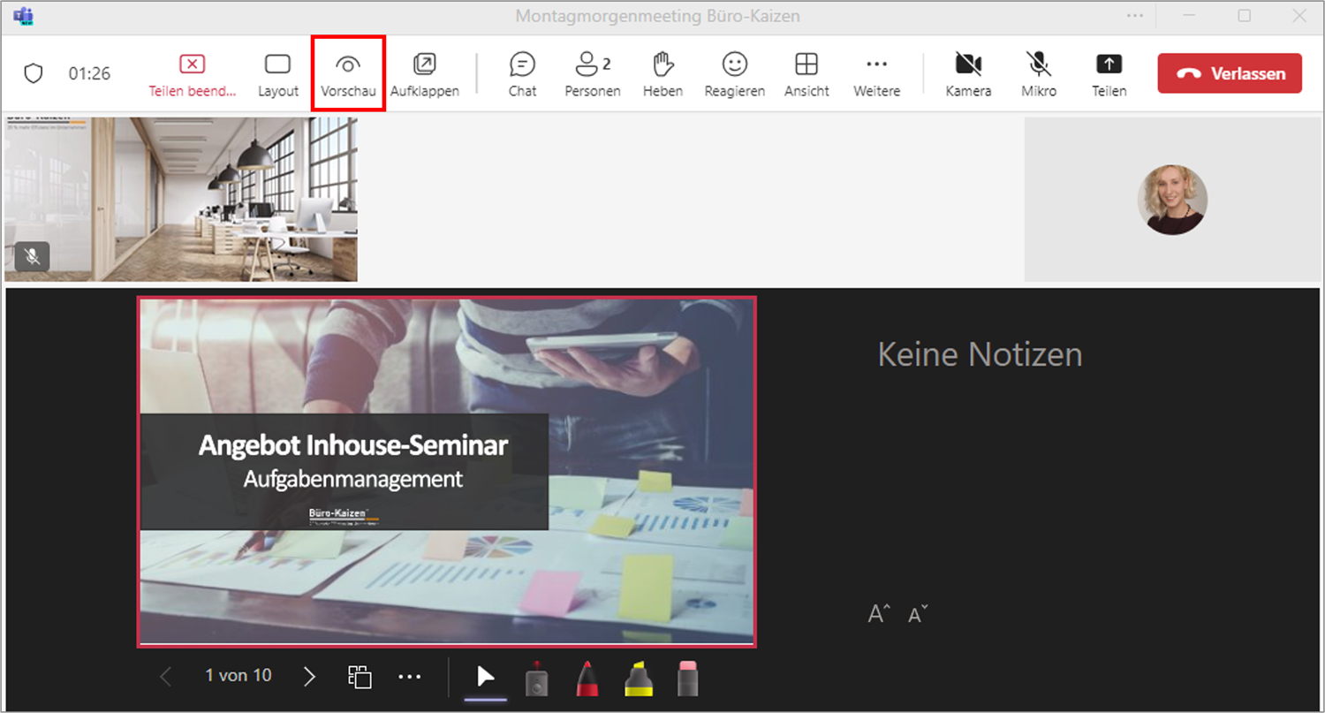The height and width of the screenshot is (713, 1325).
Task: Open the Reagieren reactions menu
Action: tap(734, 74)
